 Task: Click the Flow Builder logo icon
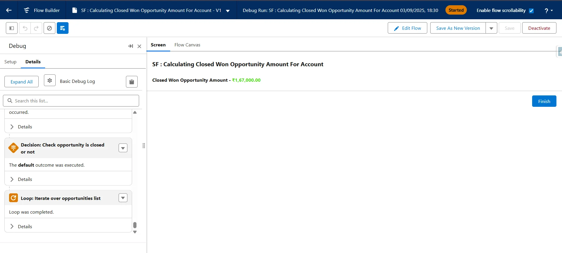27,10
